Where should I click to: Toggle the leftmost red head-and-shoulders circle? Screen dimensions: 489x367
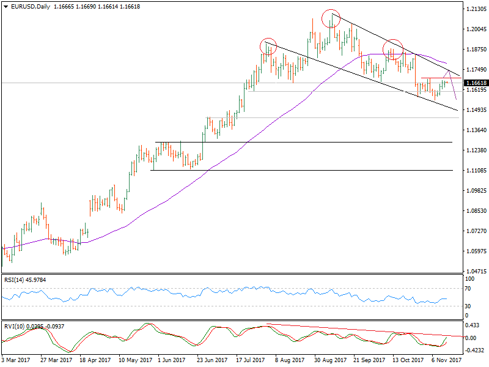pyautogui.click(x=269, y=45)
